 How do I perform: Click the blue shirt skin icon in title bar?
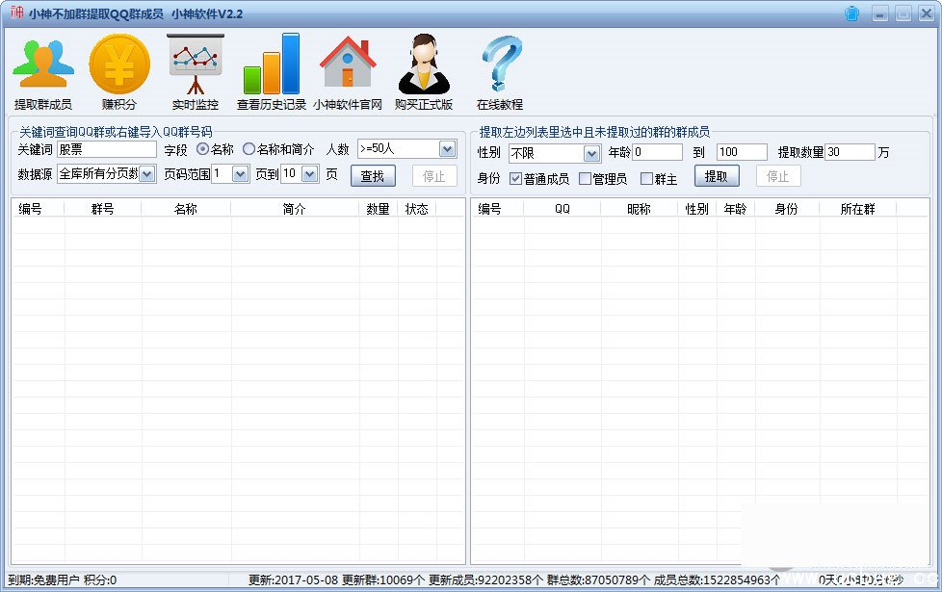click(852, 13)
